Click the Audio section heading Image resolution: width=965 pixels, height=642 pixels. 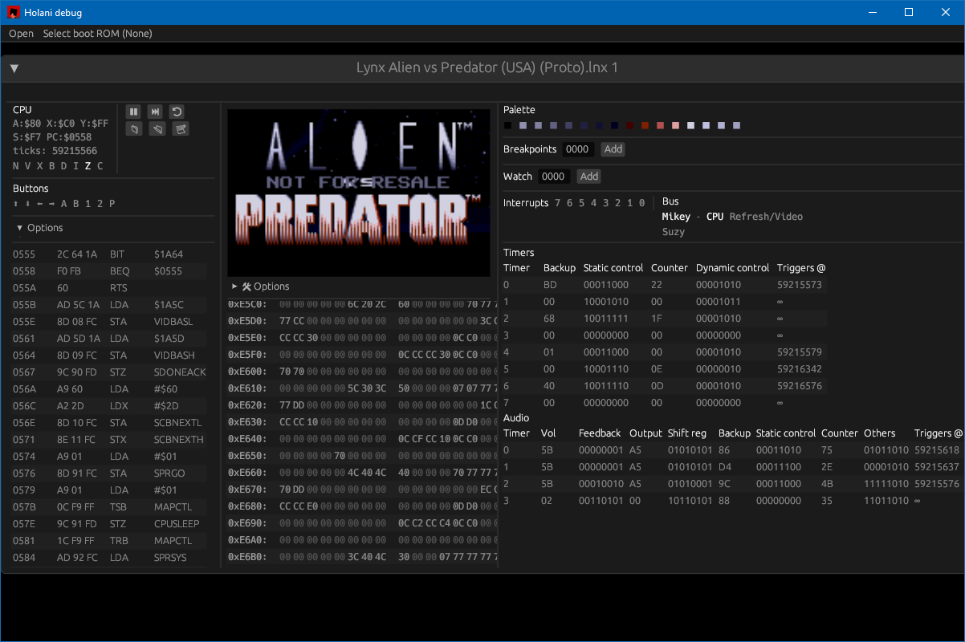point(516,418)
